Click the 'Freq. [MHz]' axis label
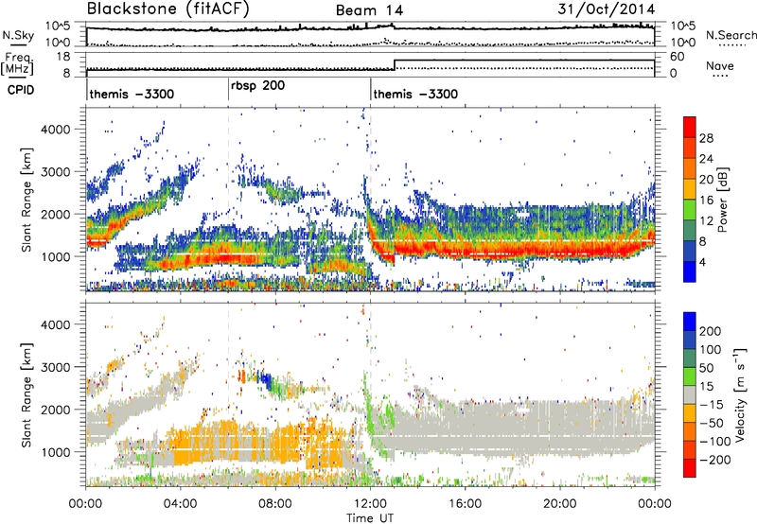 (18, 64)
